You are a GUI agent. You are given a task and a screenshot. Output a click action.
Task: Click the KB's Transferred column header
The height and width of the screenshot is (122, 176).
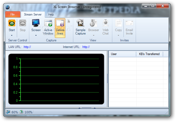pos(149,54)
